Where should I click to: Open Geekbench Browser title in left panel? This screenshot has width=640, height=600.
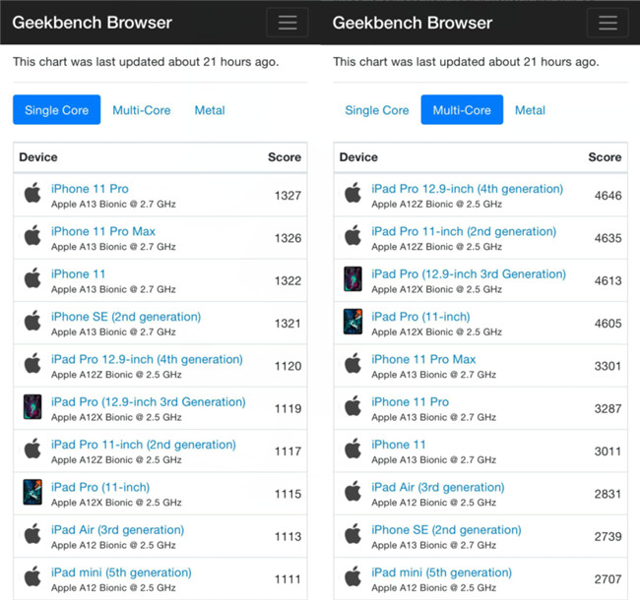pyautogui.click(x=93, y=23)
